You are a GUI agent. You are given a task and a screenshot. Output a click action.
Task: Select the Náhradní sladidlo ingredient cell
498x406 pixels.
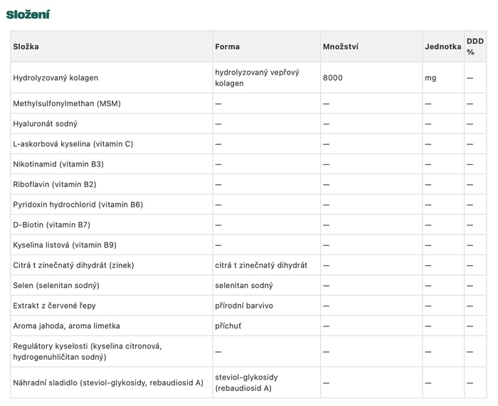click(108, 383)
